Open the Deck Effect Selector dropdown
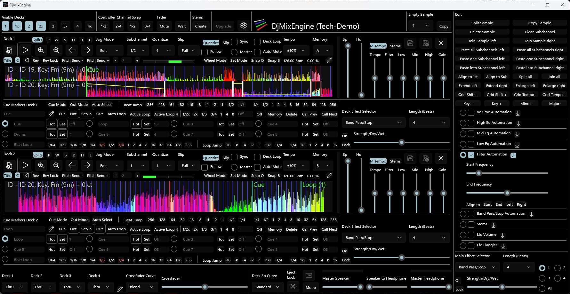Screen dimensions: 570x294 [373, 122]
